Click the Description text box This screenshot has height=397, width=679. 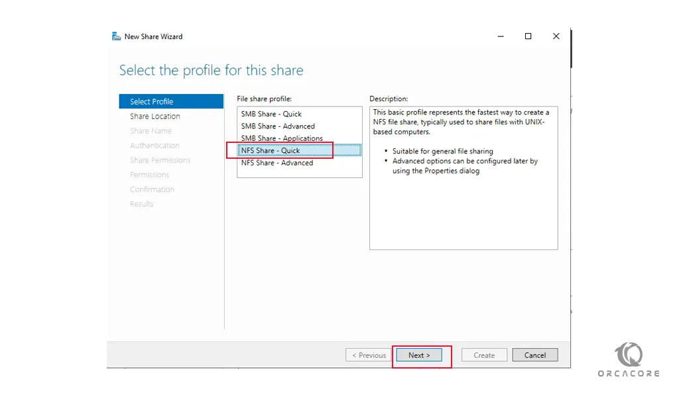[463, 178]
